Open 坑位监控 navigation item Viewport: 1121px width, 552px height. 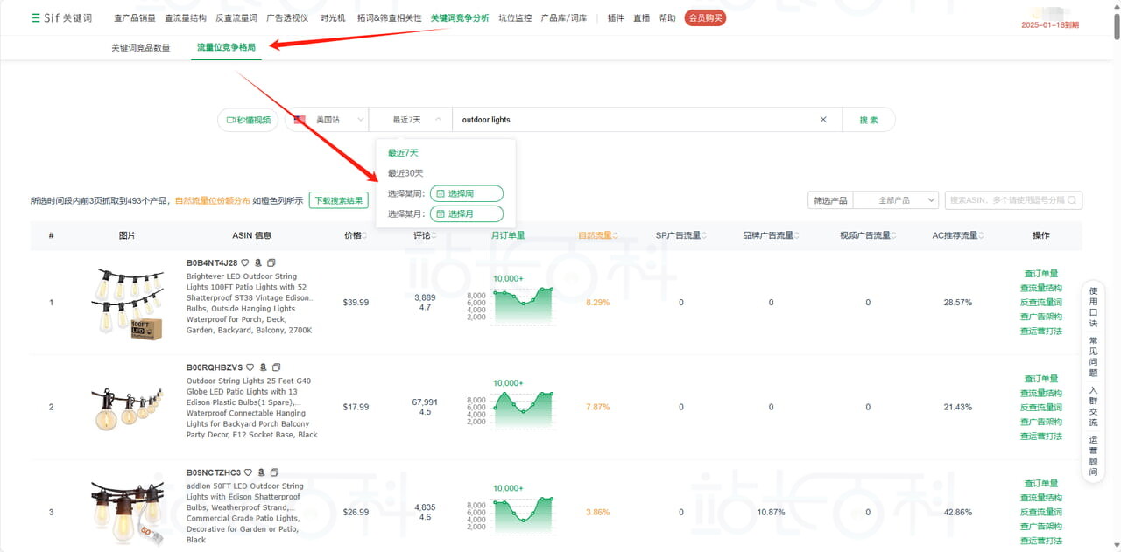(x=515, y=18)
